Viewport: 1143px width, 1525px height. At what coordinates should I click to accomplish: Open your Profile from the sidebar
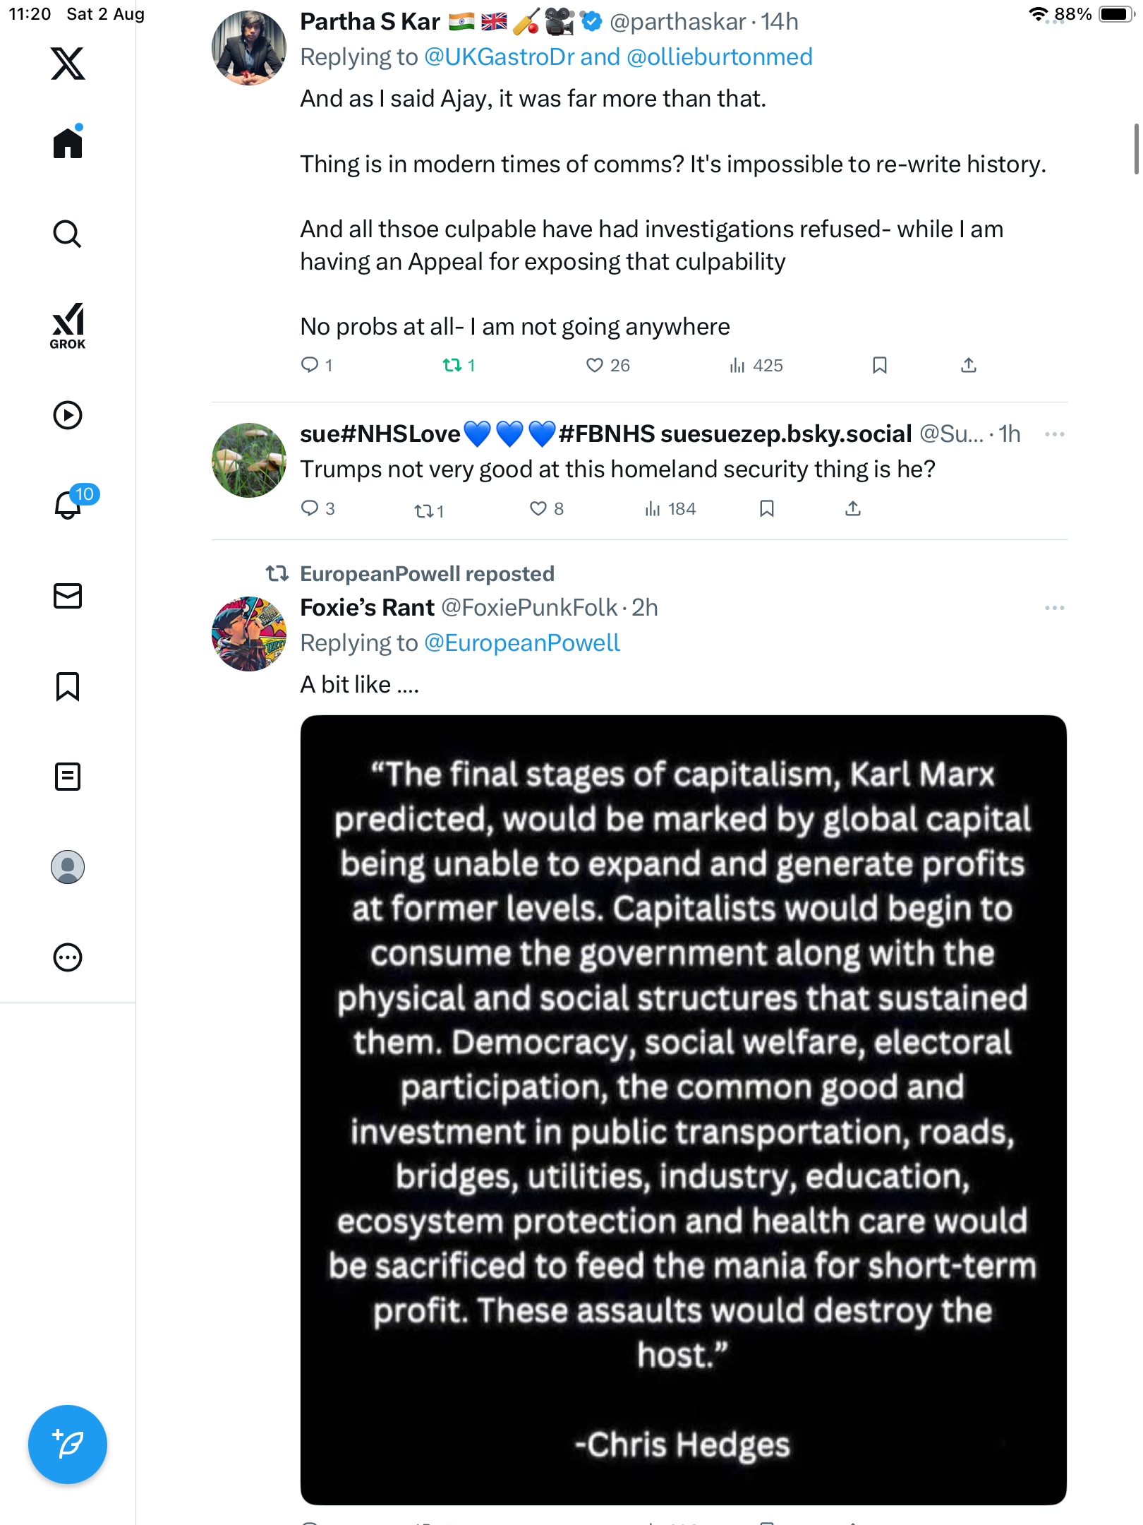(x=68, y=867)
